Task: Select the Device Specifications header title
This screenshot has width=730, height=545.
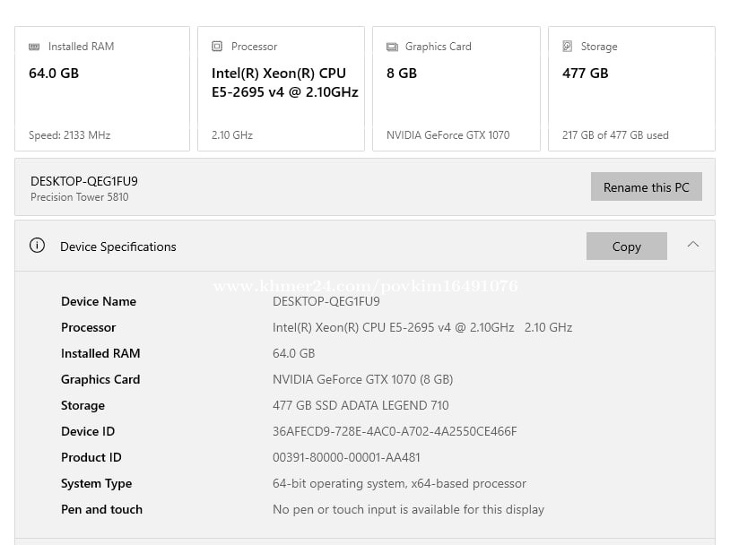Action: pyautogui.click(x=117, y=247)
